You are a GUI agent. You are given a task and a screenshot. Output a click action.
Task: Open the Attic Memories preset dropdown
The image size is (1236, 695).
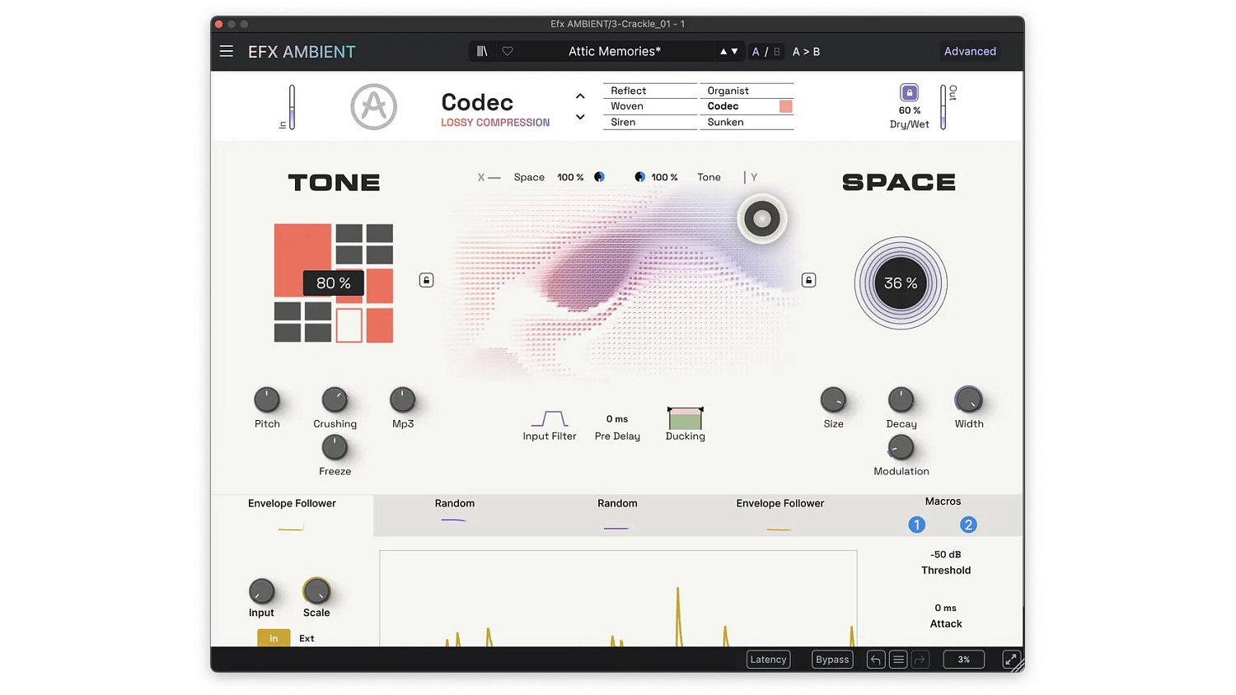point(613,51)
